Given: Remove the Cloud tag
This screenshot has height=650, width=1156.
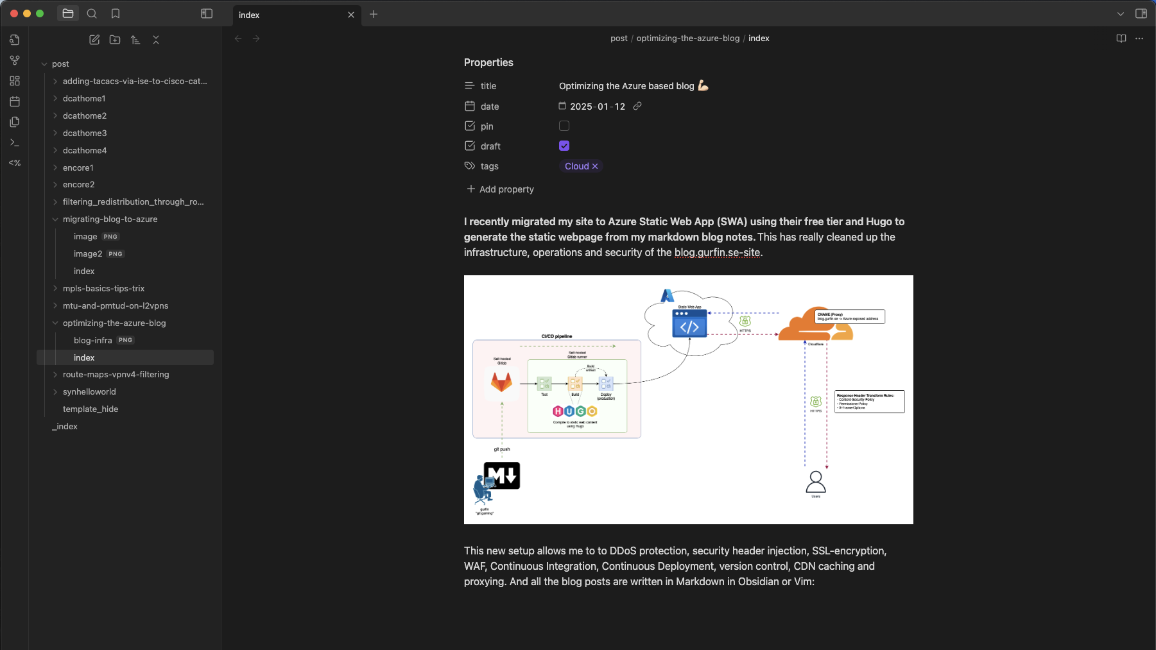Looking at the screenshot, I should (x=595, y=166).
